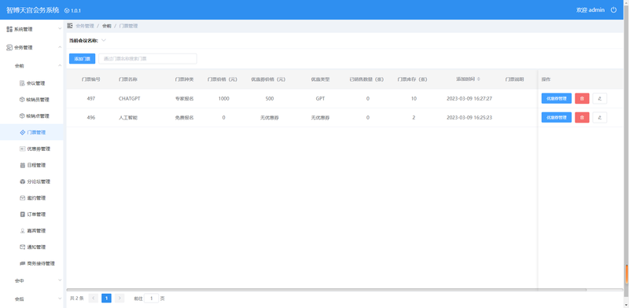Open 优惠券管理 for ticket 人工智能
The height and width of the screenshot is (308, 629).
pyautogui.click(x=557, y=118)
